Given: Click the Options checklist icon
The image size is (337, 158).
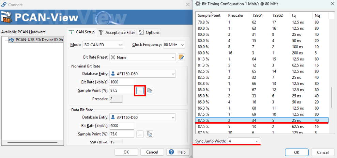Looking at the screenshot, I should [141, 32].
